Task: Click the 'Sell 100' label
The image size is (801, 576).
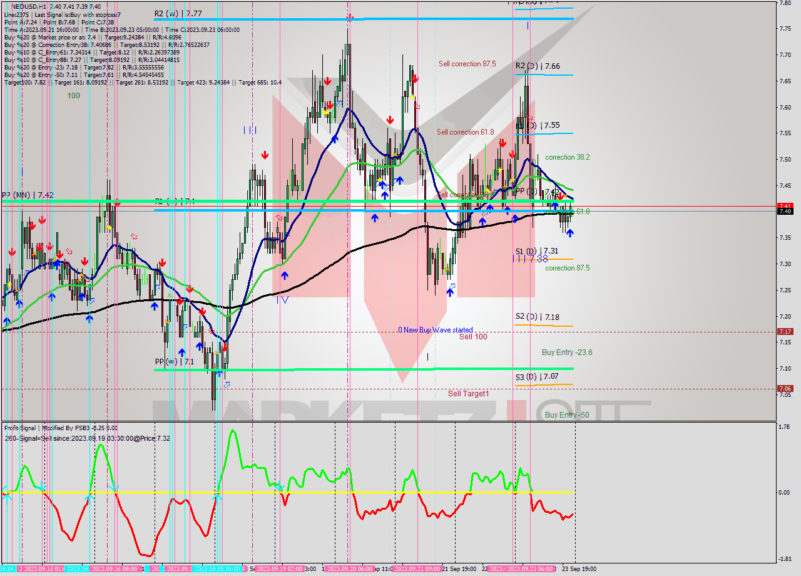Action: coord(473,337)
